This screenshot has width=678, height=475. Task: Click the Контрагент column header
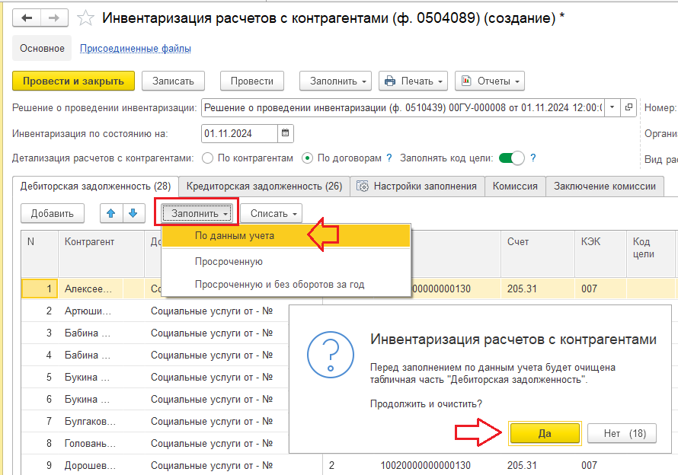(101, 253)
